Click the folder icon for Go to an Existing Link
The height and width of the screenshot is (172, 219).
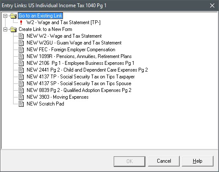pos(13,16)
